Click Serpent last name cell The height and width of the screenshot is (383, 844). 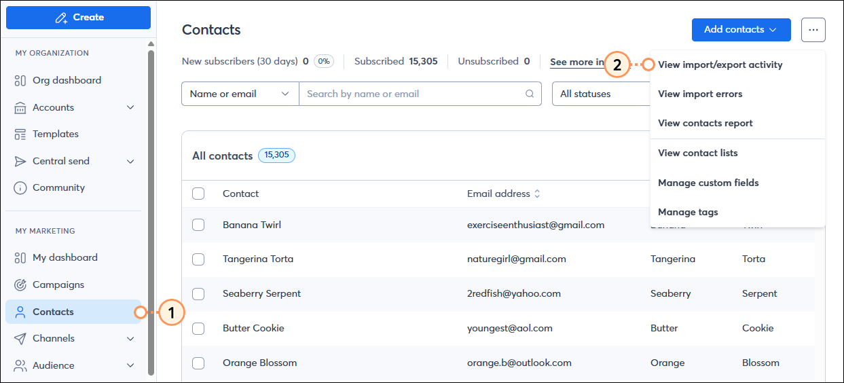tap(760, 293)
